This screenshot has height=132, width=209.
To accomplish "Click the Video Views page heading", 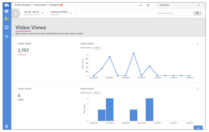I will coord(31,28).
